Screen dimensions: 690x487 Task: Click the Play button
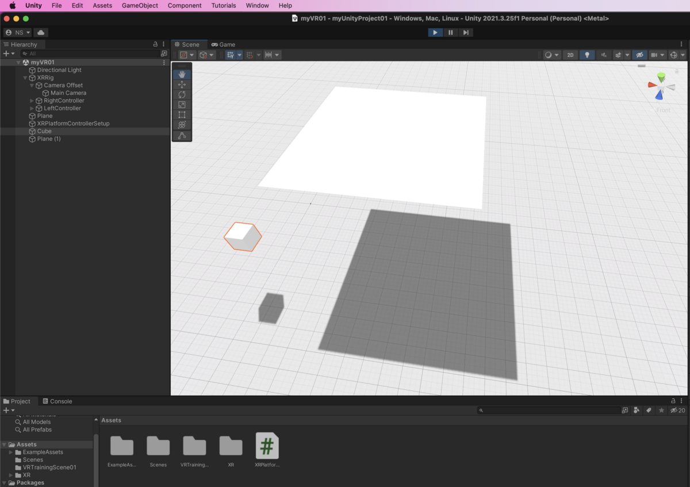pos(435,32)
